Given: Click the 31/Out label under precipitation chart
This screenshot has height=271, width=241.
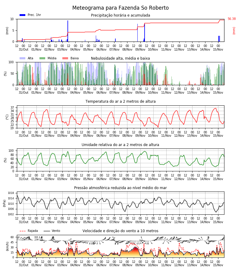Looking at the screenshot, I should (x=23, y=49).
